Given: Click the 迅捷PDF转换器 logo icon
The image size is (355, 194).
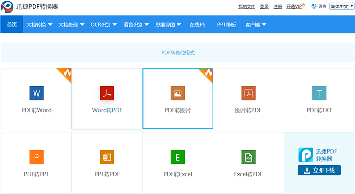Looking at the screenshot, I should click(x=7, y=7).
